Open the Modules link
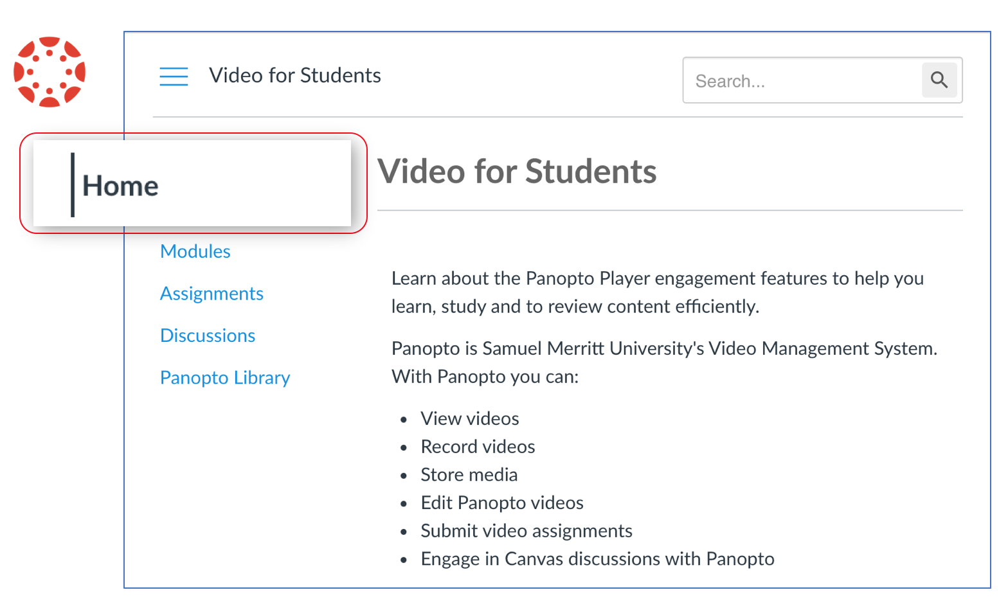Image resolution: width=999 pixels, height=599 pixels. 195,251
